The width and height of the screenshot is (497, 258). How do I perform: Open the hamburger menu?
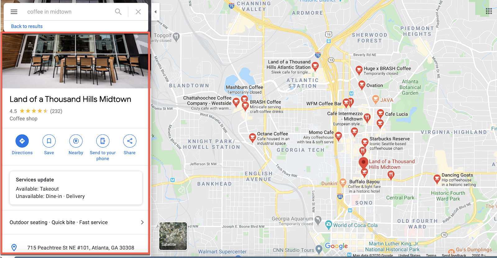coord(14,12)
